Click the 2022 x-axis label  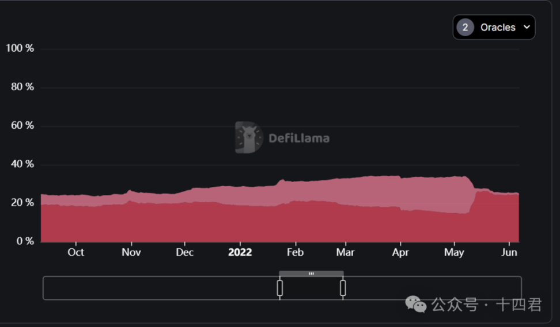(240, 252)
